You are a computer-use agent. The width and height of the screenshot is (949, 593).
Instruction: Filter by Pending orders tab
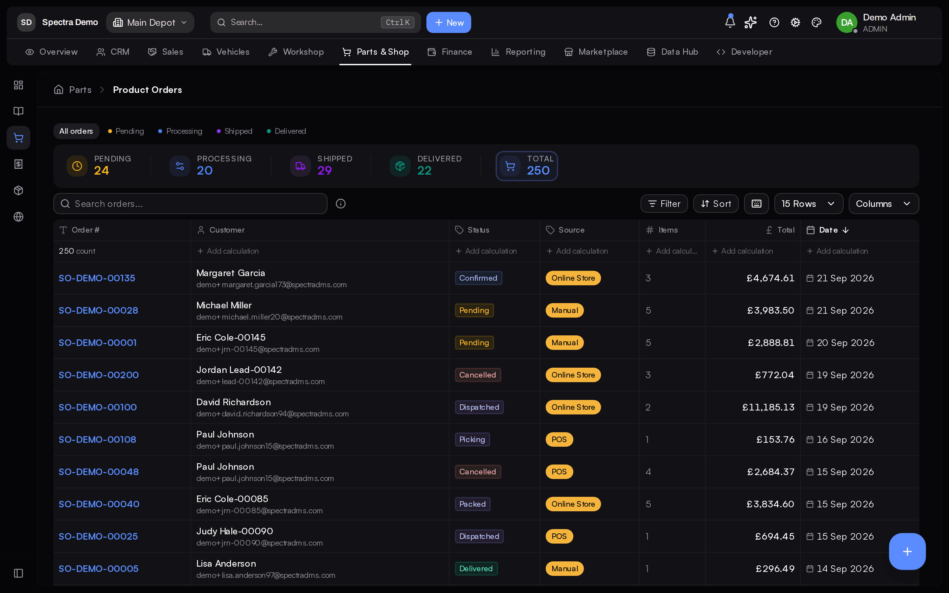(126, 131)
